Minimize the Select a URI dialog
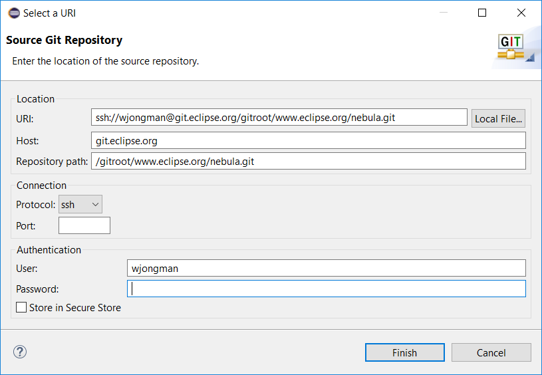Image resolution: width=542 pixels, height=375 pixels. click(445, 13)
